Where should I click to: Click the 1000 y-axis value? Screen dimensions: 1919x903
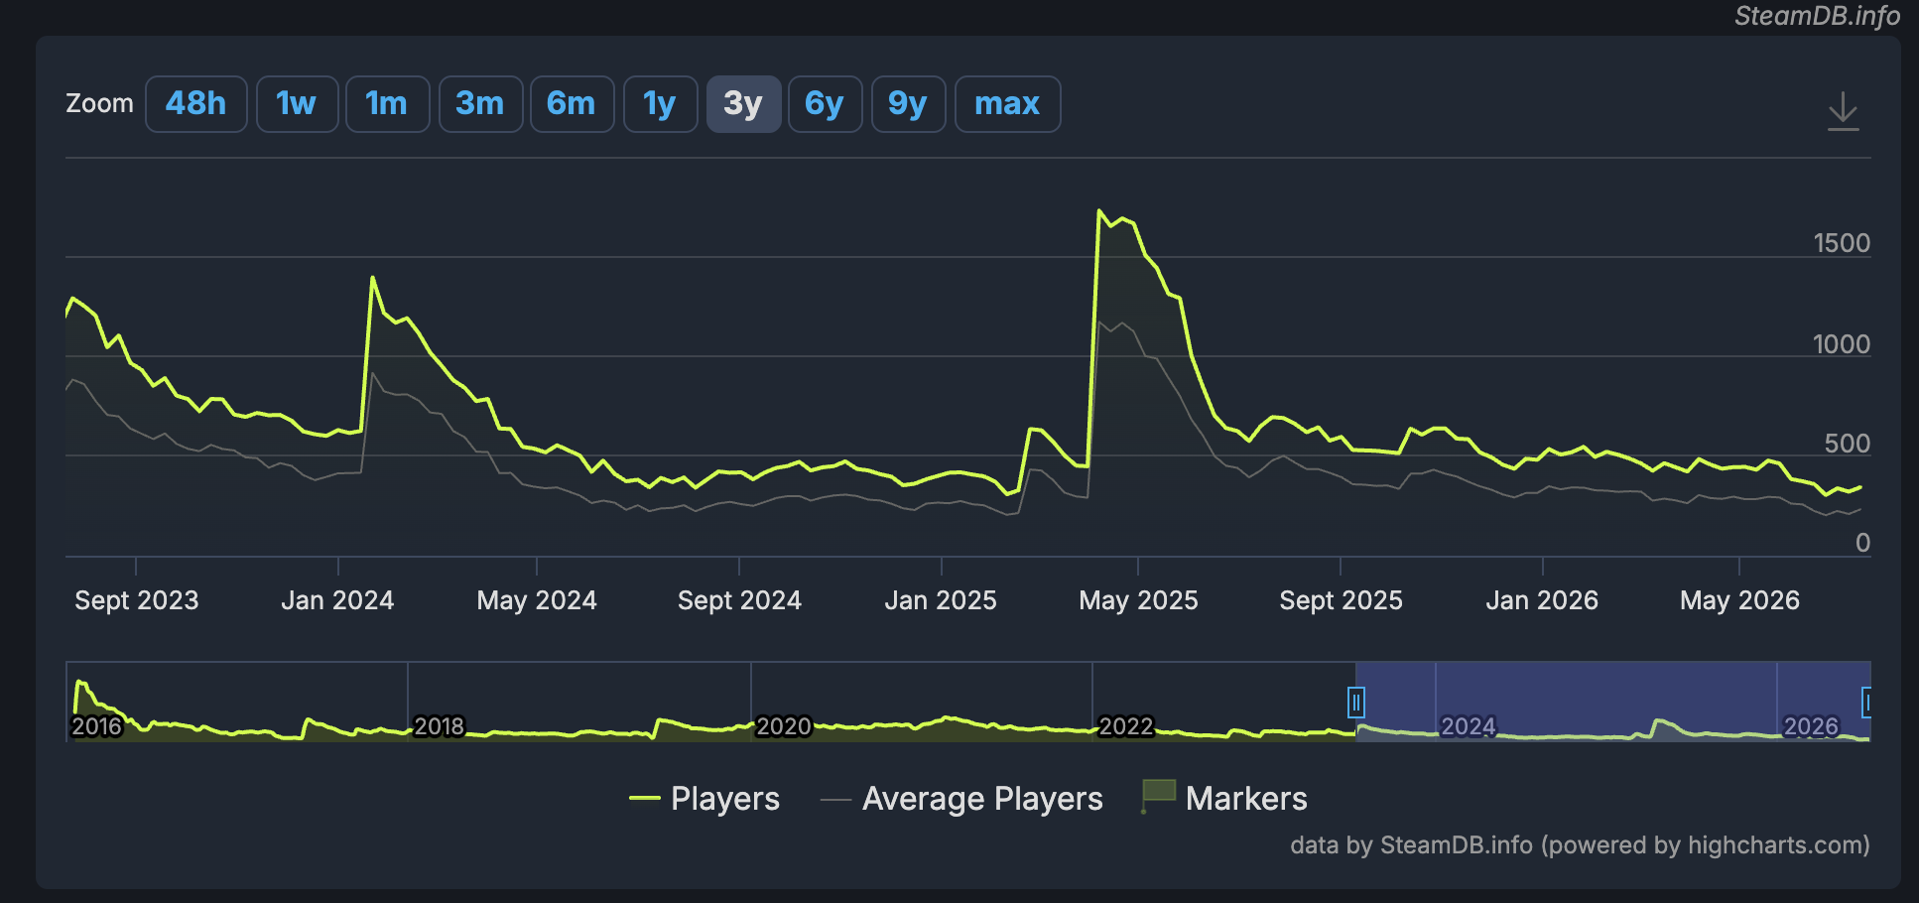point(1842,344)
